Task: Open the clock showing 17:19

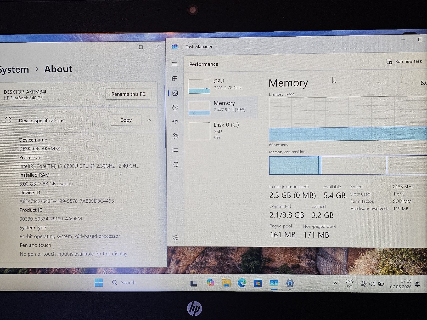Action: (x=401, y=284)
